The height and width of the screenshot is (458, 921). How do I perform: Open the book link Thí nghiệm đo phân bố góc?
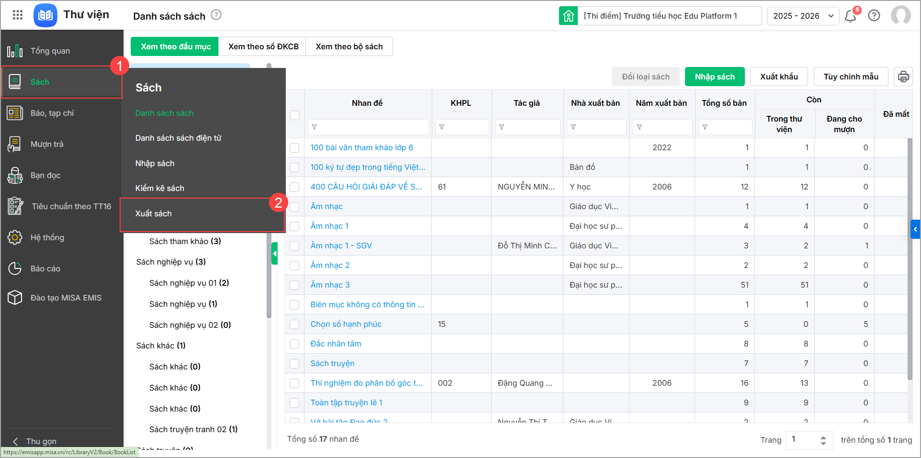(367, 383)
